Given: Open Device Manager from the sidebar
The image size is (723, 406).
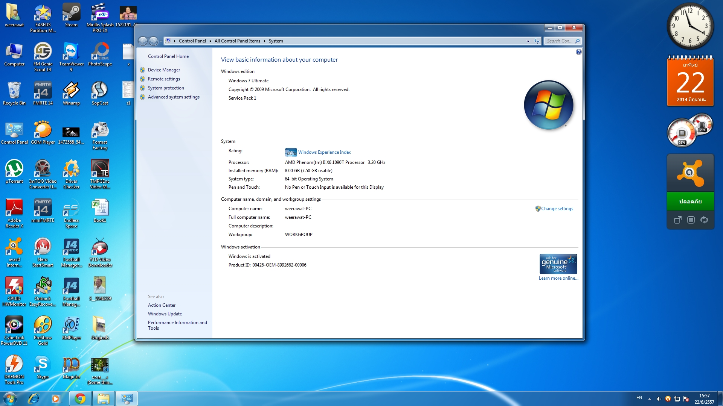Looking at the screenshot, I should pos(164,70).
